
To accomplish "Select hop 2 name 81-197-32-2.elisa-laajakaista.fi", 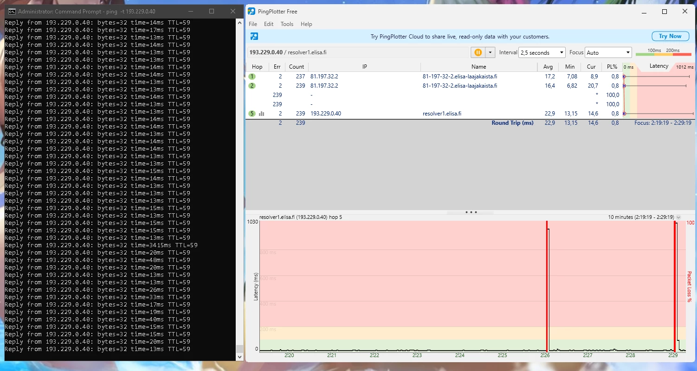I will tap(460, 86).
